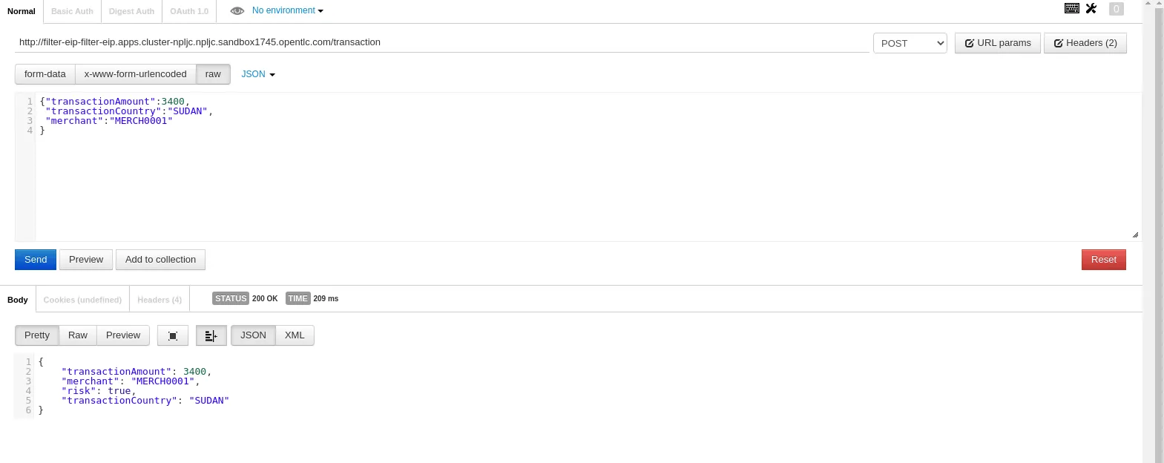Click the request URL field
Image resolution: width=1164 pixels, height=463 pixels.
(x=441, y=42)
